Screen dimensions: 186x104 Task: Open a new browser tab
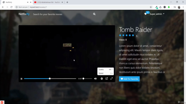click(67, 2)
